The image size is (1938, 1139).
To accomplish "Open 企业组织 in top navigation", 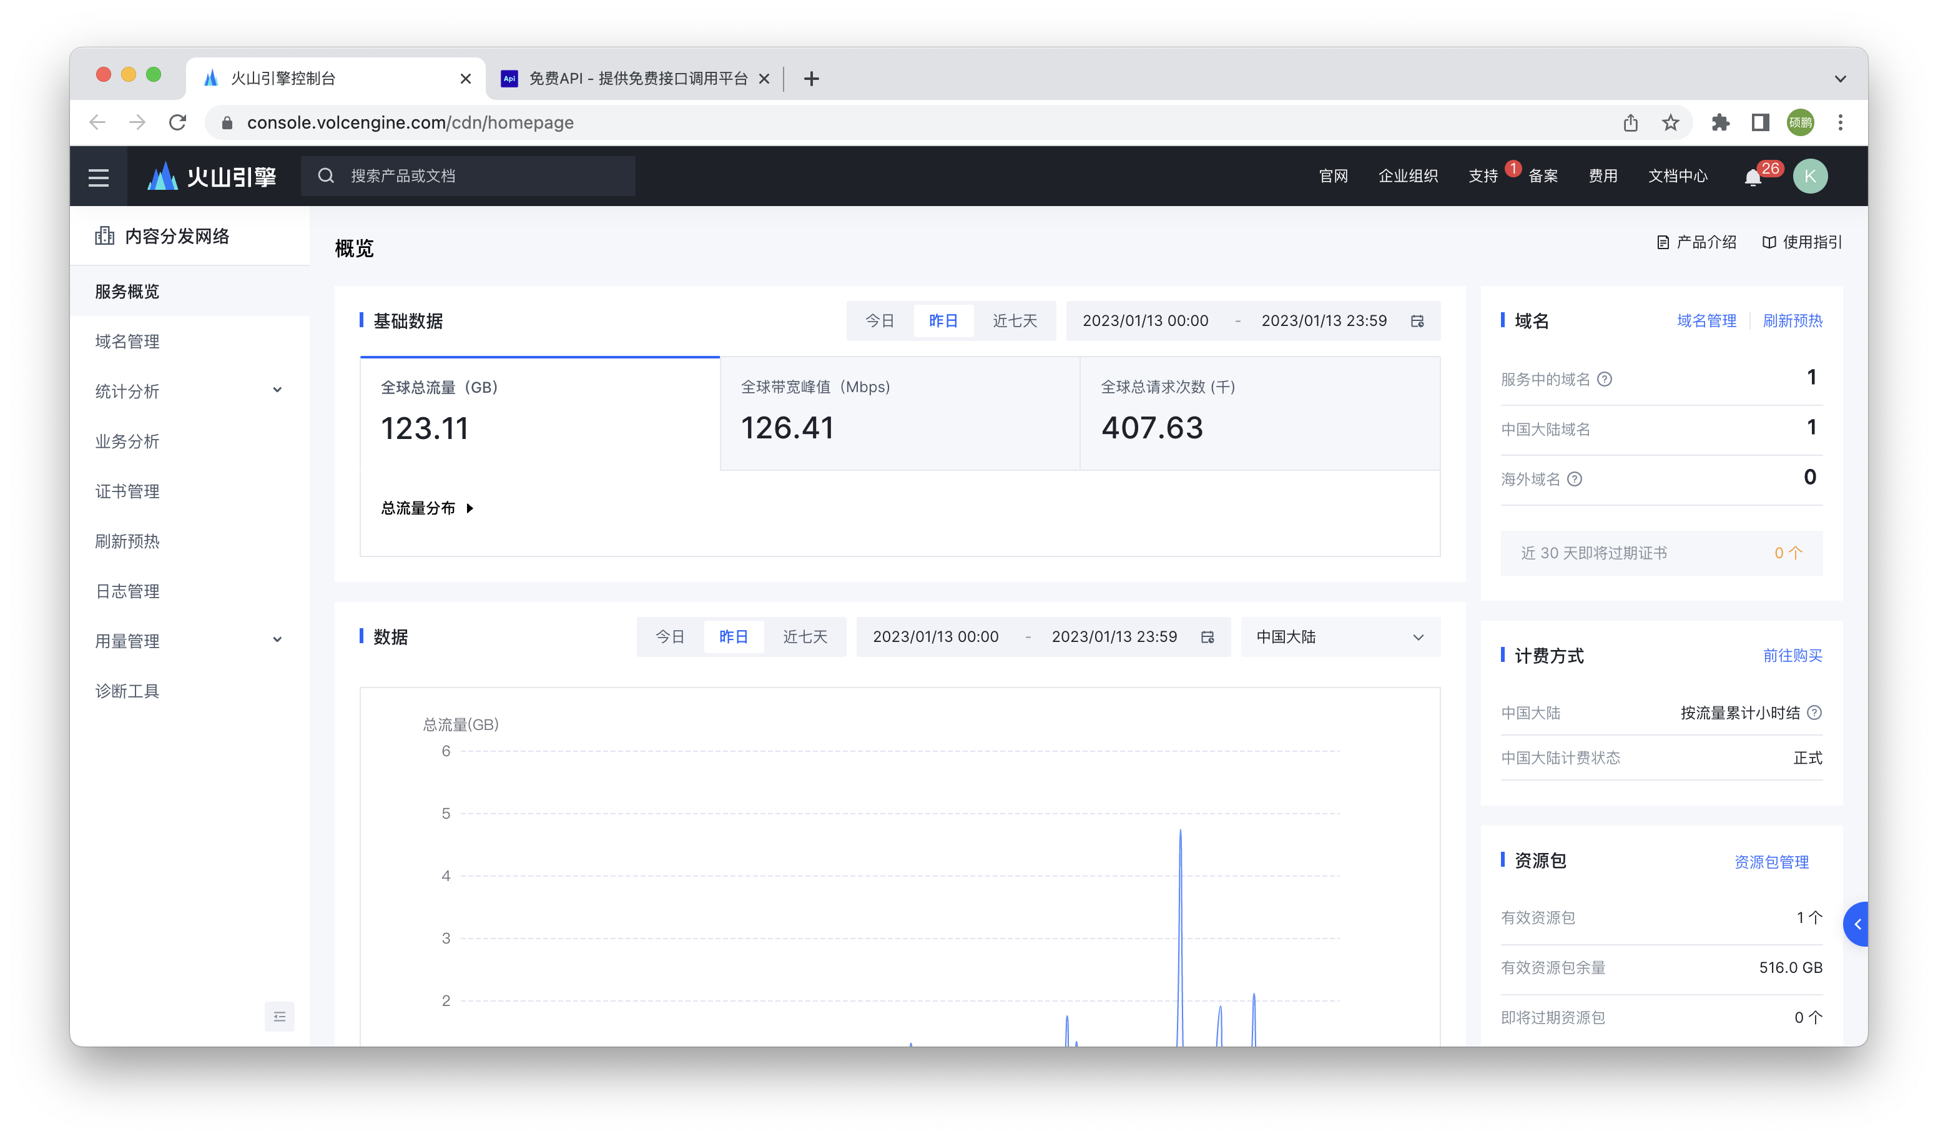I will coord(1407,176).
